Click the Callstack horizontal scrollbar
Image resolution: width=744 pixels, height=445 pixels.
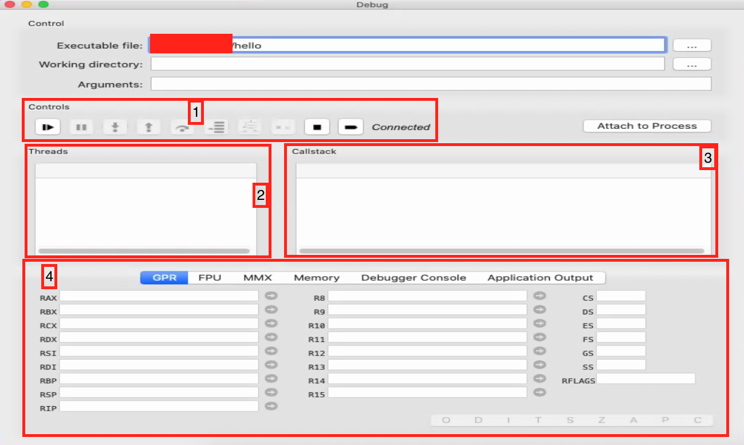click(501, 251)
